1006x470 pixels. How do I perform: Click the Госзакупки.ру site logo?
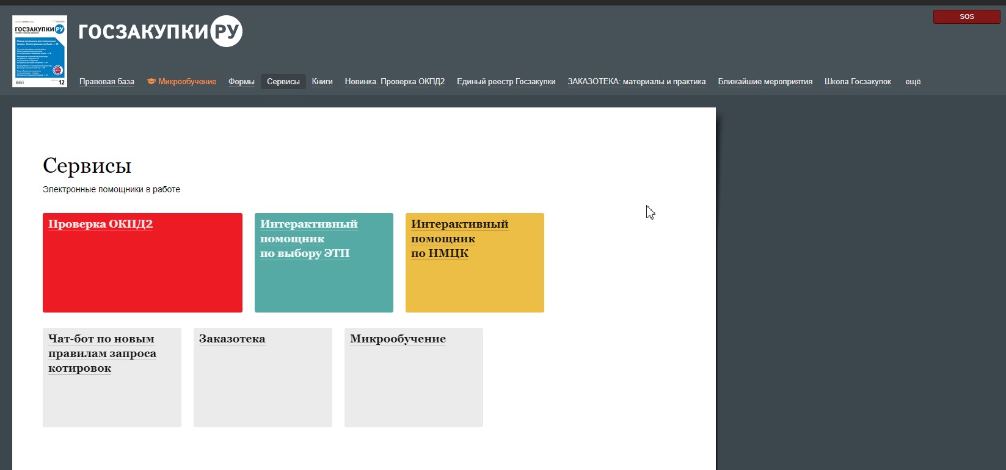[160, 31]
